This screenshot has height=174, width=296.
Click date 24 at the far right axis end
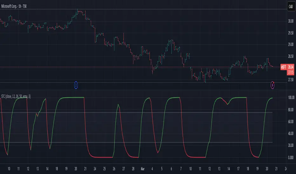(286, 169)
